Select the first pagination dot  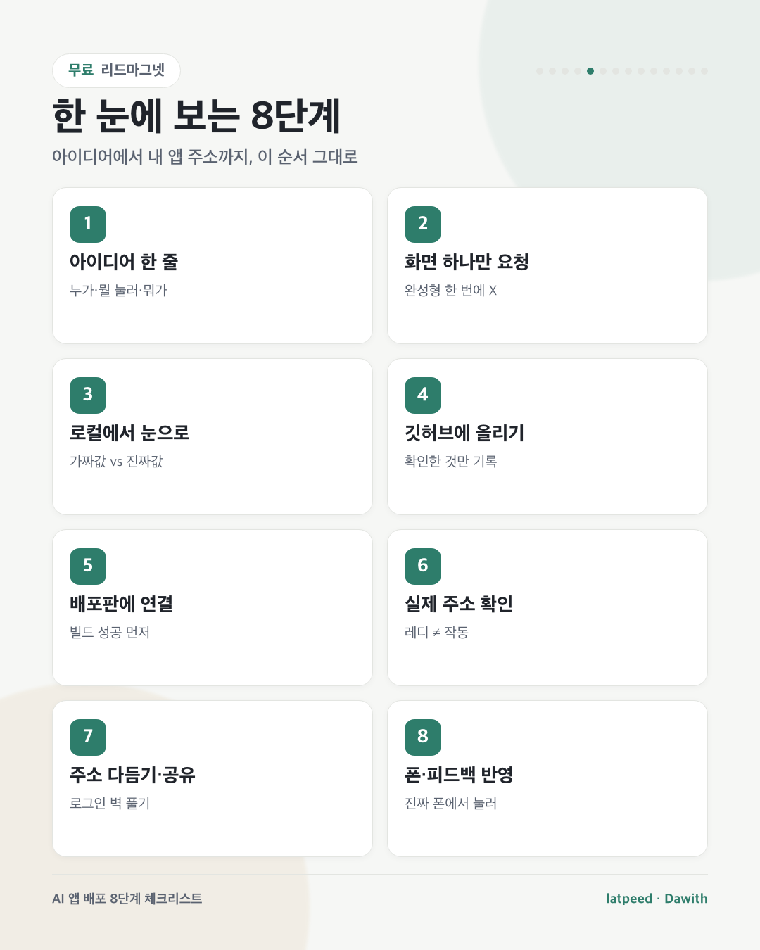coord(540,71)
